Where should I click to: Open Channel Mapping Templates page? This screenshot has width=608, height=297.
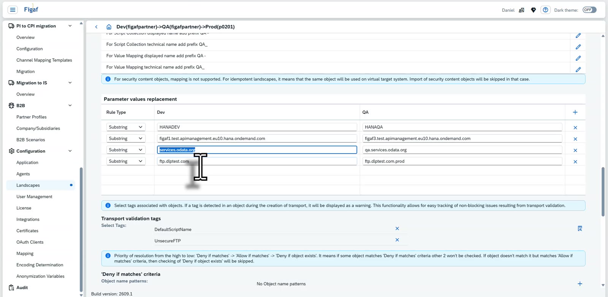click(x=44, y=60)
